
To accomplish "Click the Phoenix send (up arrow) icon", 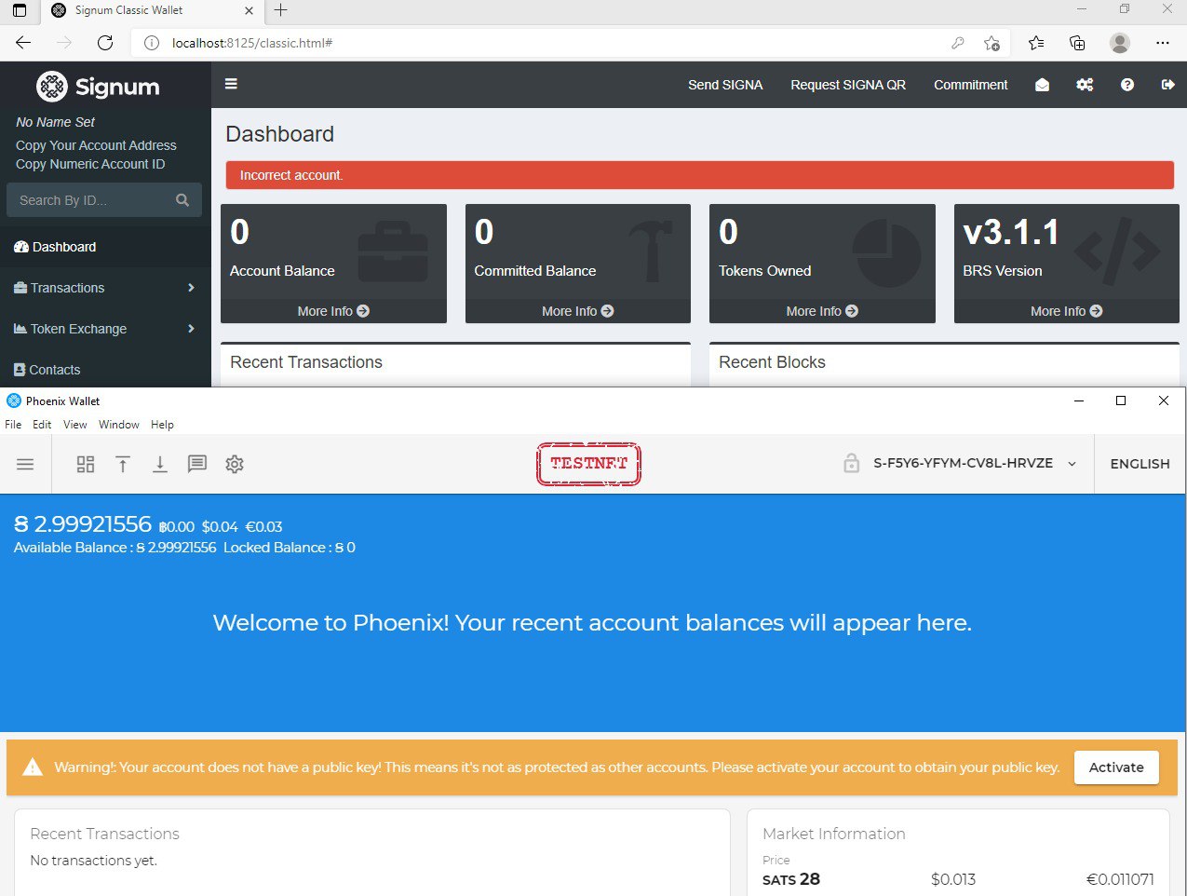I will 123,464.
